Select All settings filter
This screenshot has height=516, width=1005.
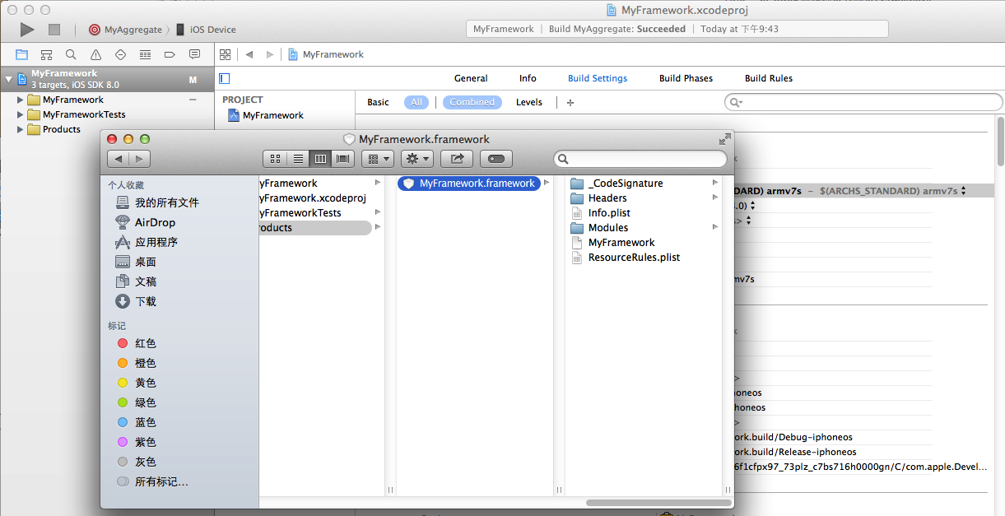pos(416,102)
